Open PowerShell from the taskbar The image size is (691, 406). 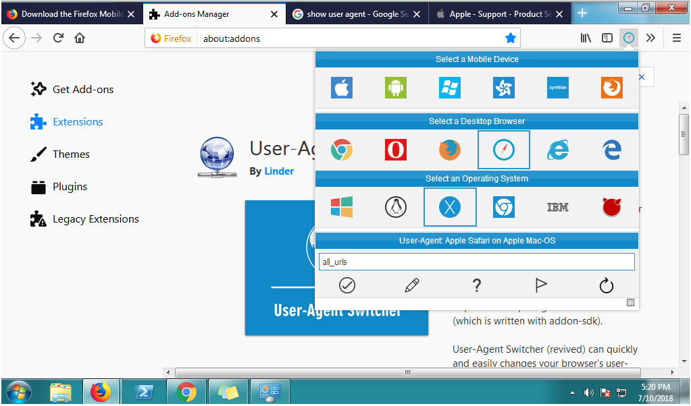pyautogui.click(x=144, y=391)
